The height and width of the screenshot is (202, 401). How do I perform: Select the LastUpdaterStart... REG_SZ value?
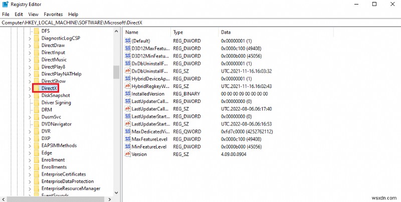(151, 124)
